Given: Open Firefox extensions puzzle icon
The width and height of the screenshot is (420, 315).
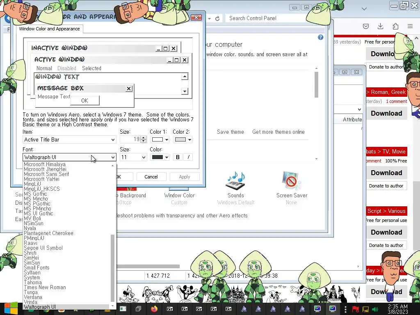Looking at the screenshot, I should [395, 26].
